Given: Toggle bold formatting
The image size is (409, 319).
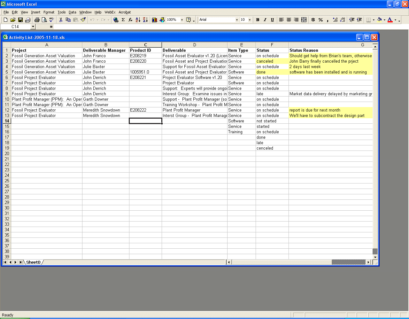Looking at the screenshot, I should (258, 20).
